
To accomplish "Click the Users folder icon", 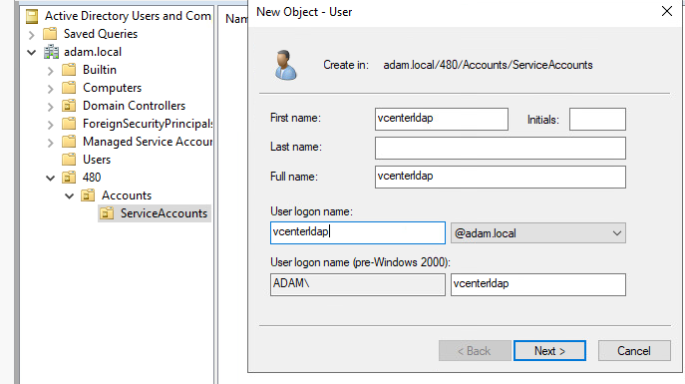I will pos(69,159).
